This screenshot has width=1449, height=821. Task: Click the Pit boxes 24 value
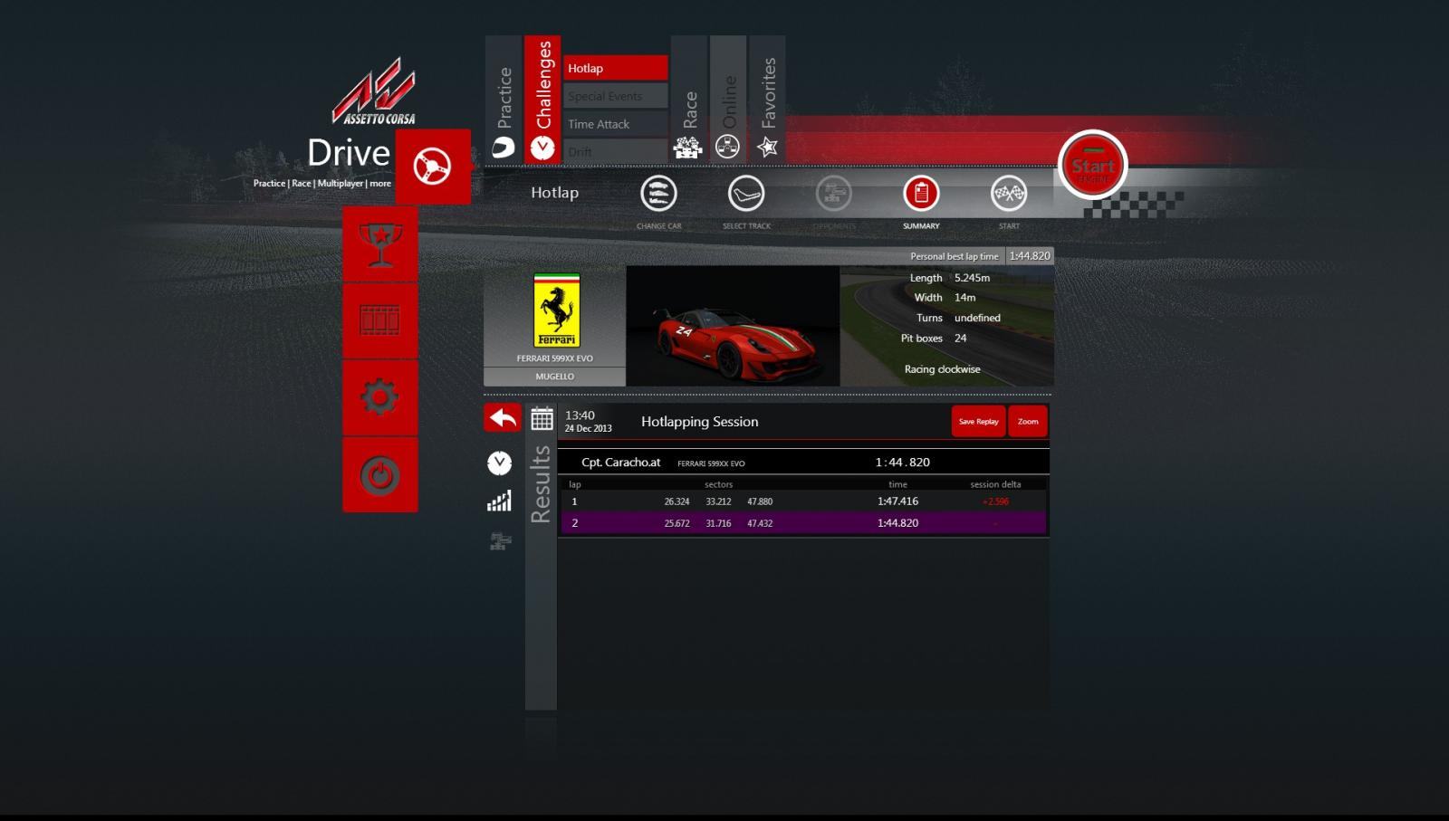pyautogui.click(x=961, y=339)
